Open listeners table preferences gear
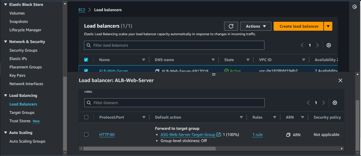The height and width of the screenshot is (156, 361). [x=335, y=103]
